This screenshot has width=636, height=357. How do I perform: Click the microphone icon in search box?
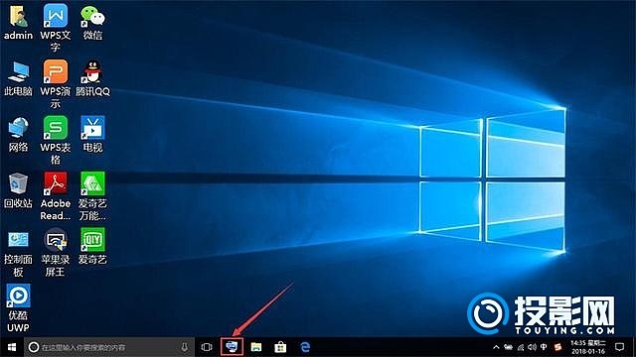pos(185,347)
